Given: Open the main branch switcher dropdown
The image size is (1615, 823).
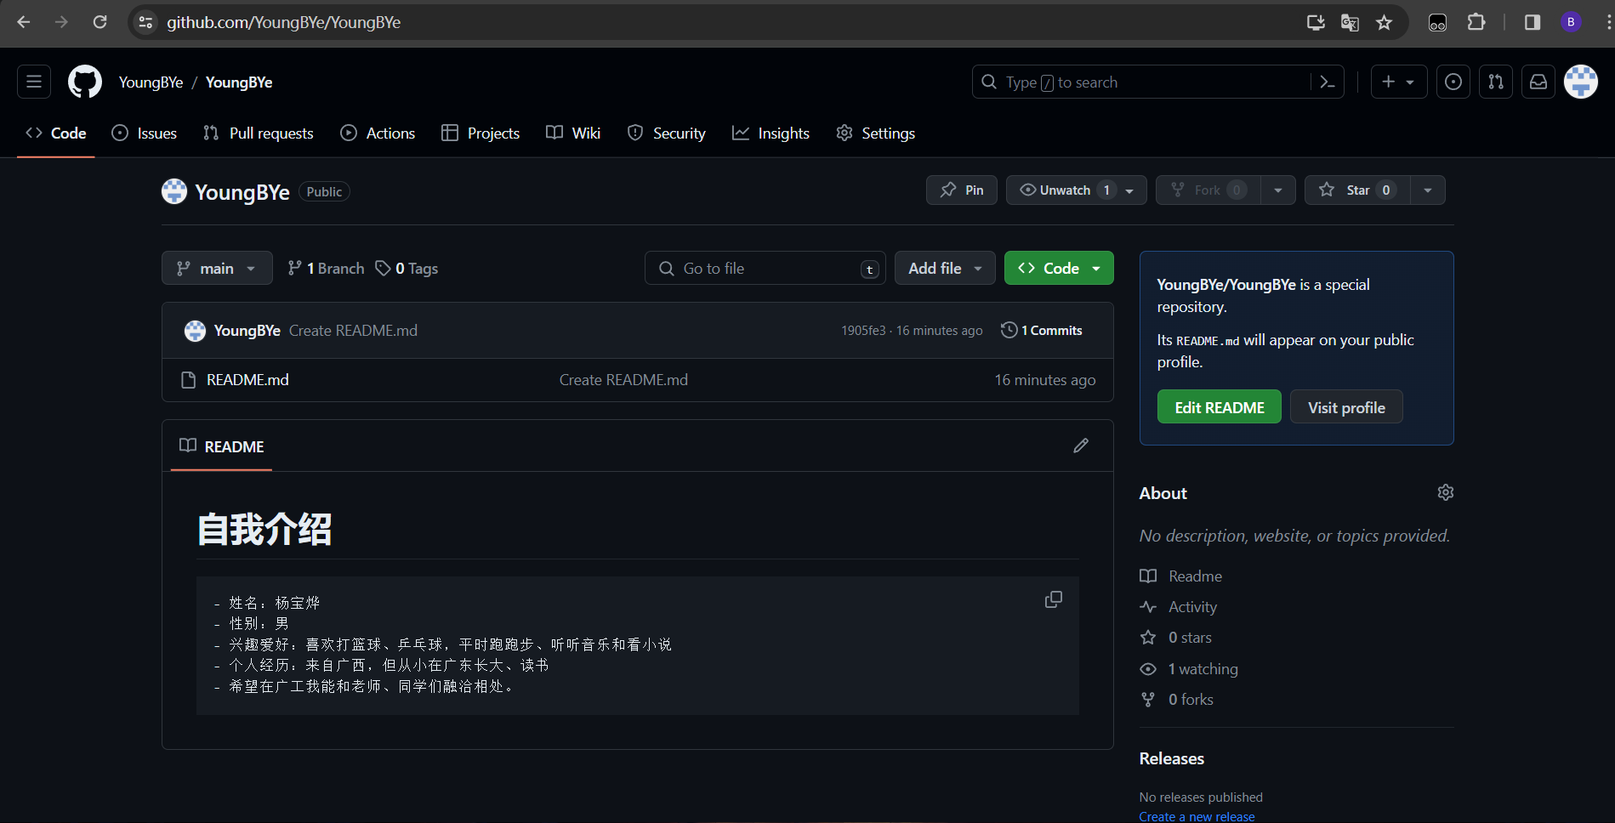Looking at the screenshot, I should coord(217,268).
